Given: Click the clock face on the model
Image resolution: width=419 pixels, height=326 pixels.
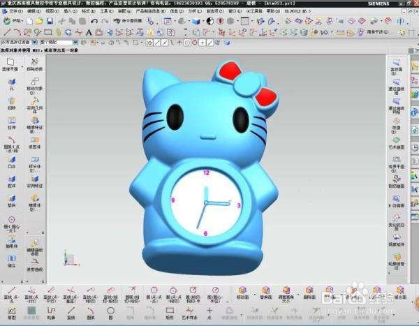Looking at the screenshot, I should (x=206, y=202).
